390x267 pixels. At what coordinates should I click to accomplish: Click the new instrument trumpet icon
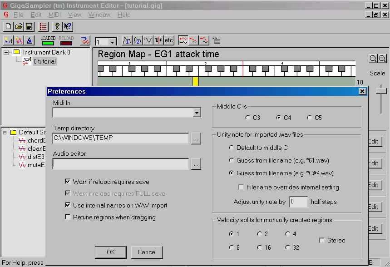8,40
